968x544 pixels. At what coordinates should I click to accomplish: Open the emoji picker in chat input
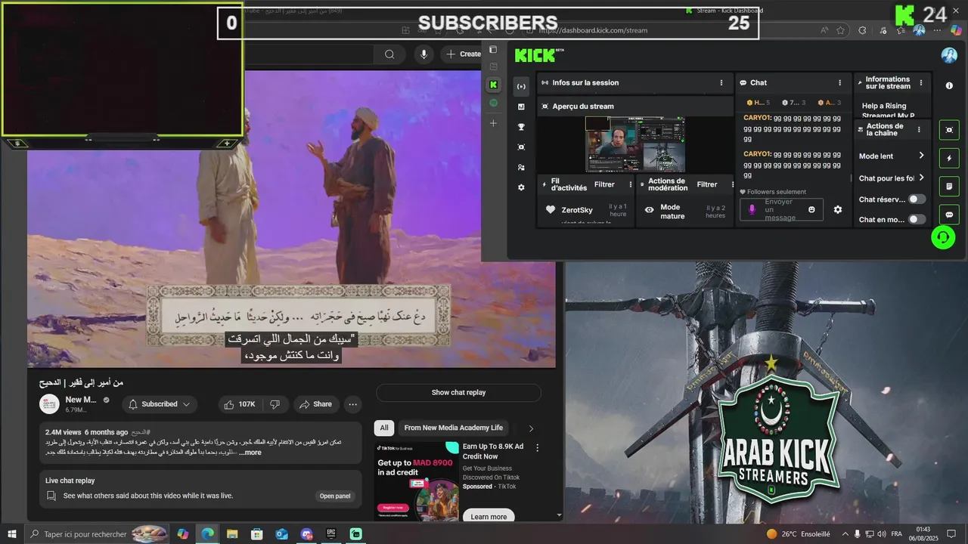[811, 209]
